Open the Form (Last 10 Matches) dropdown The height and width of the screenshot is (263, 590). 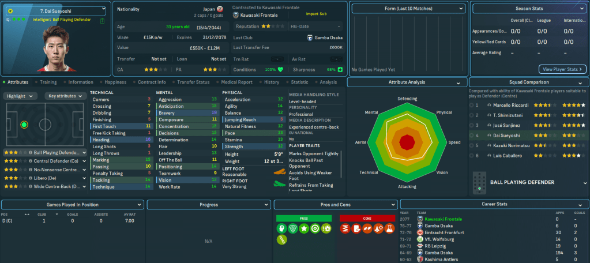coord(408,9)
